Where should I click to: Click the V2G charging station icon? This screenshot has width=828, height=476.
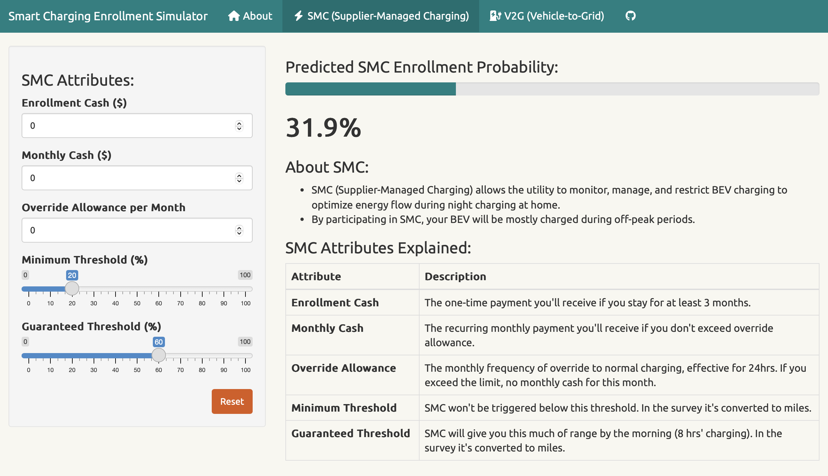pos(495,16)
